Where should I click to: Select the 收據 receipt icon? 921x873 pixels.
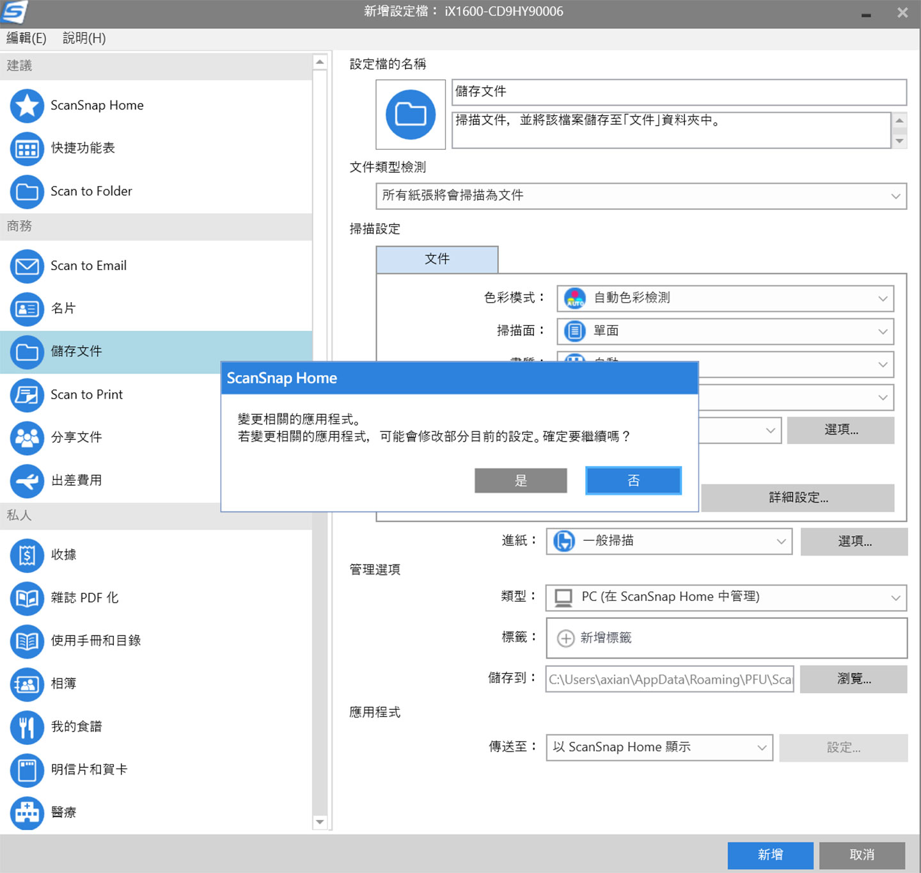click(x=27, y=555)
